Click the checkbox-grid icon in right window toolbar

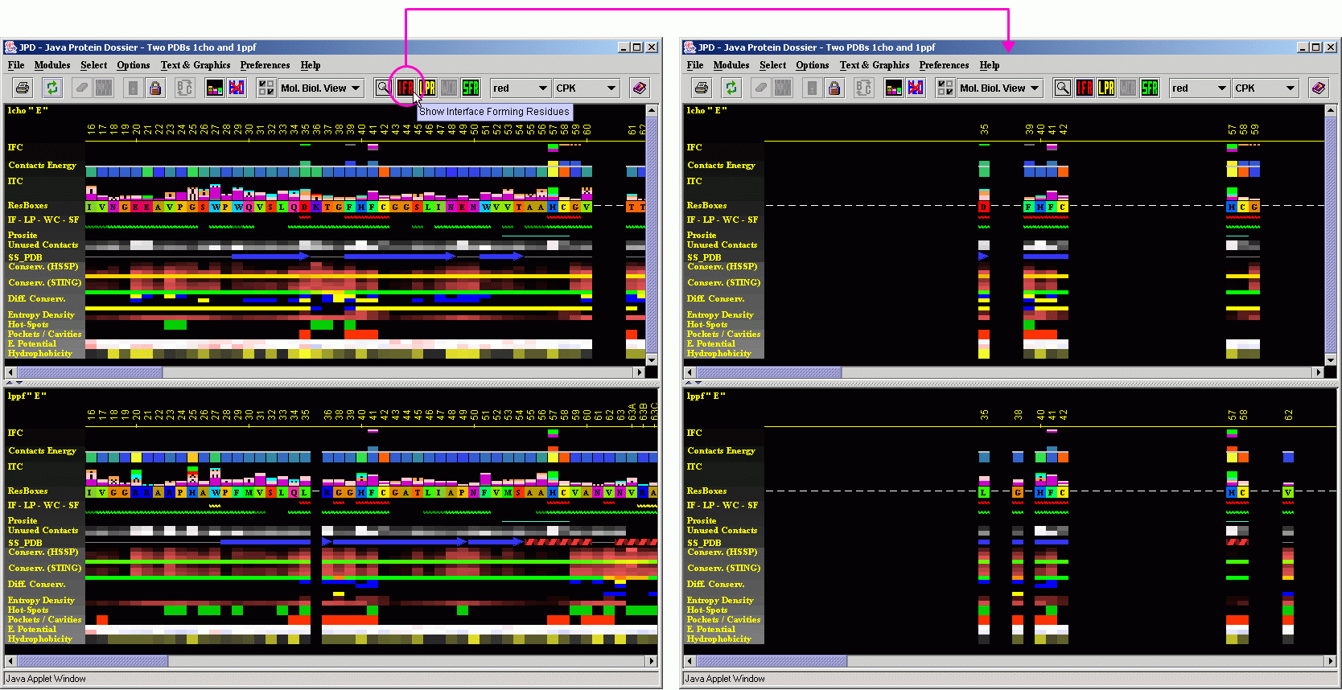pos(945,88)
